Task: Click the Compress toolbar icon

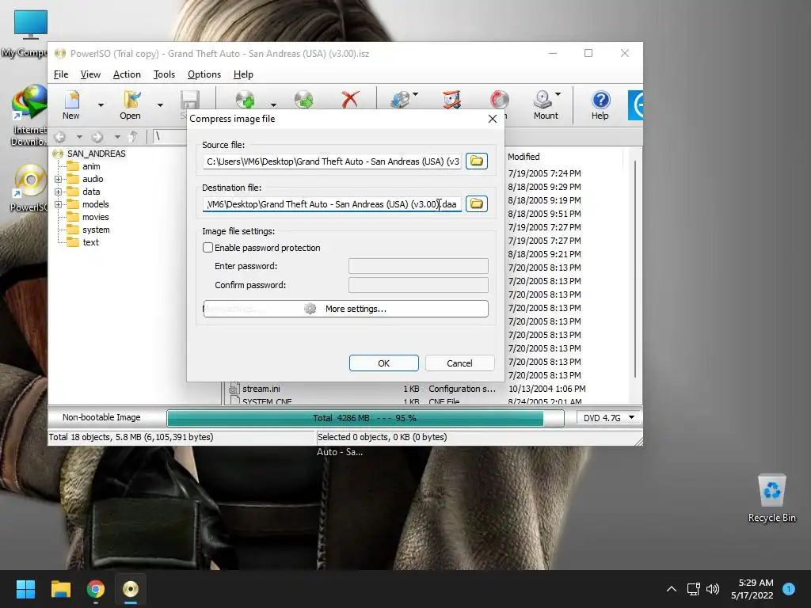Action: pyautogui.click(x=451, y=99)
